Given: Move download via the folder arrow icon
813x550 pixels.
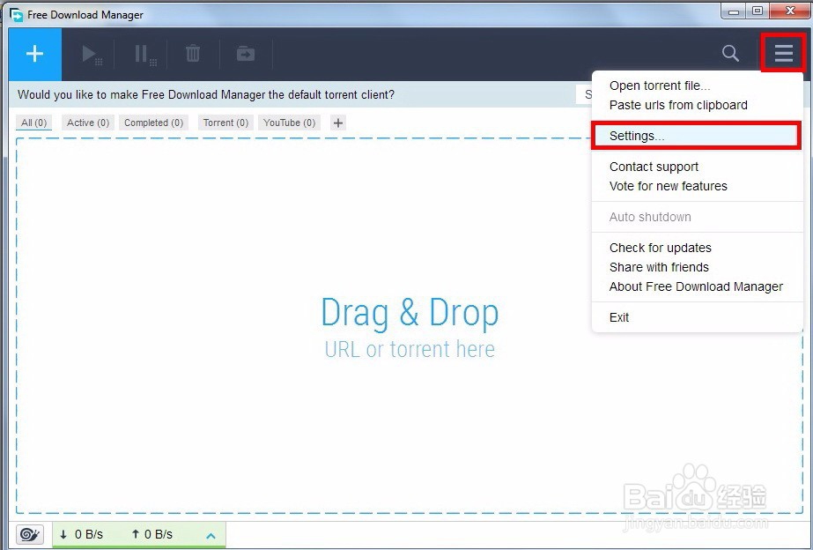Looking at the screenshot, I should coord(246,54).
